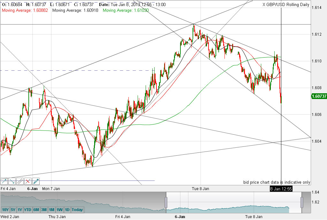Click the right handle of navigator range
The width and height of the screenshot is (327, 220).
[x=302, y=202]
